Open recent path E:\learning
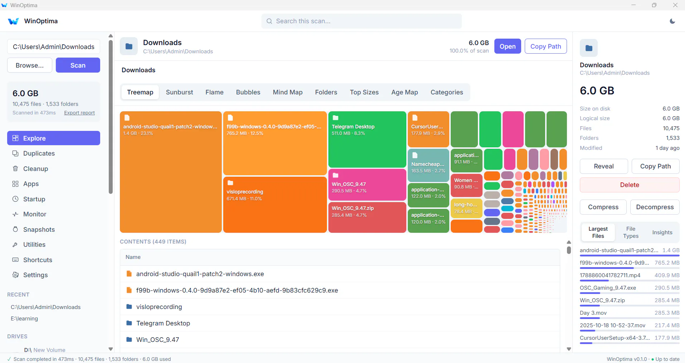 (24, 319)
